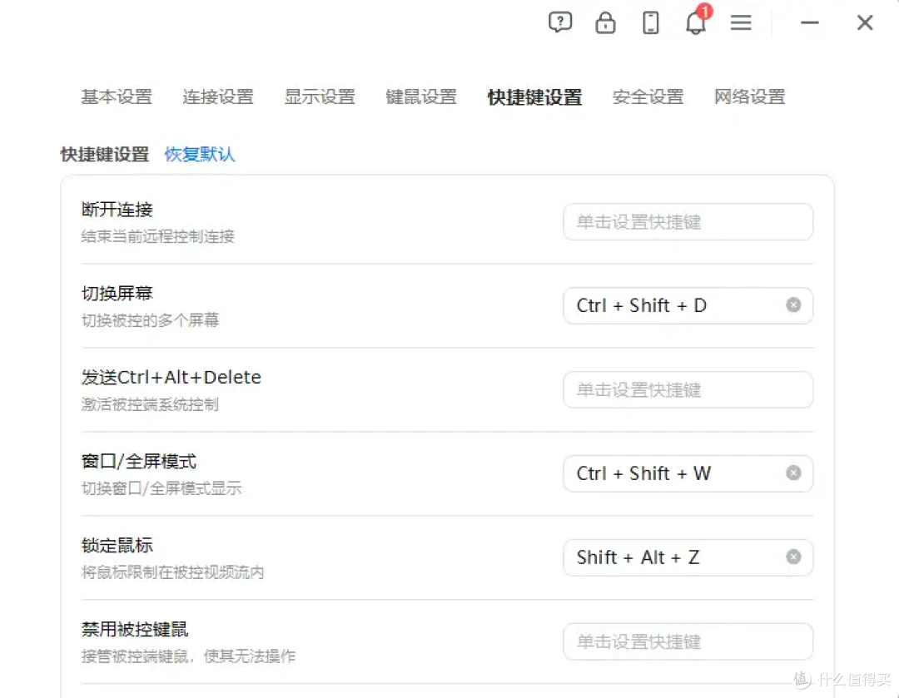Open the 安全设置 tab
The width and height of the screenshot is (899, 698).
click(x=648, y=97)
